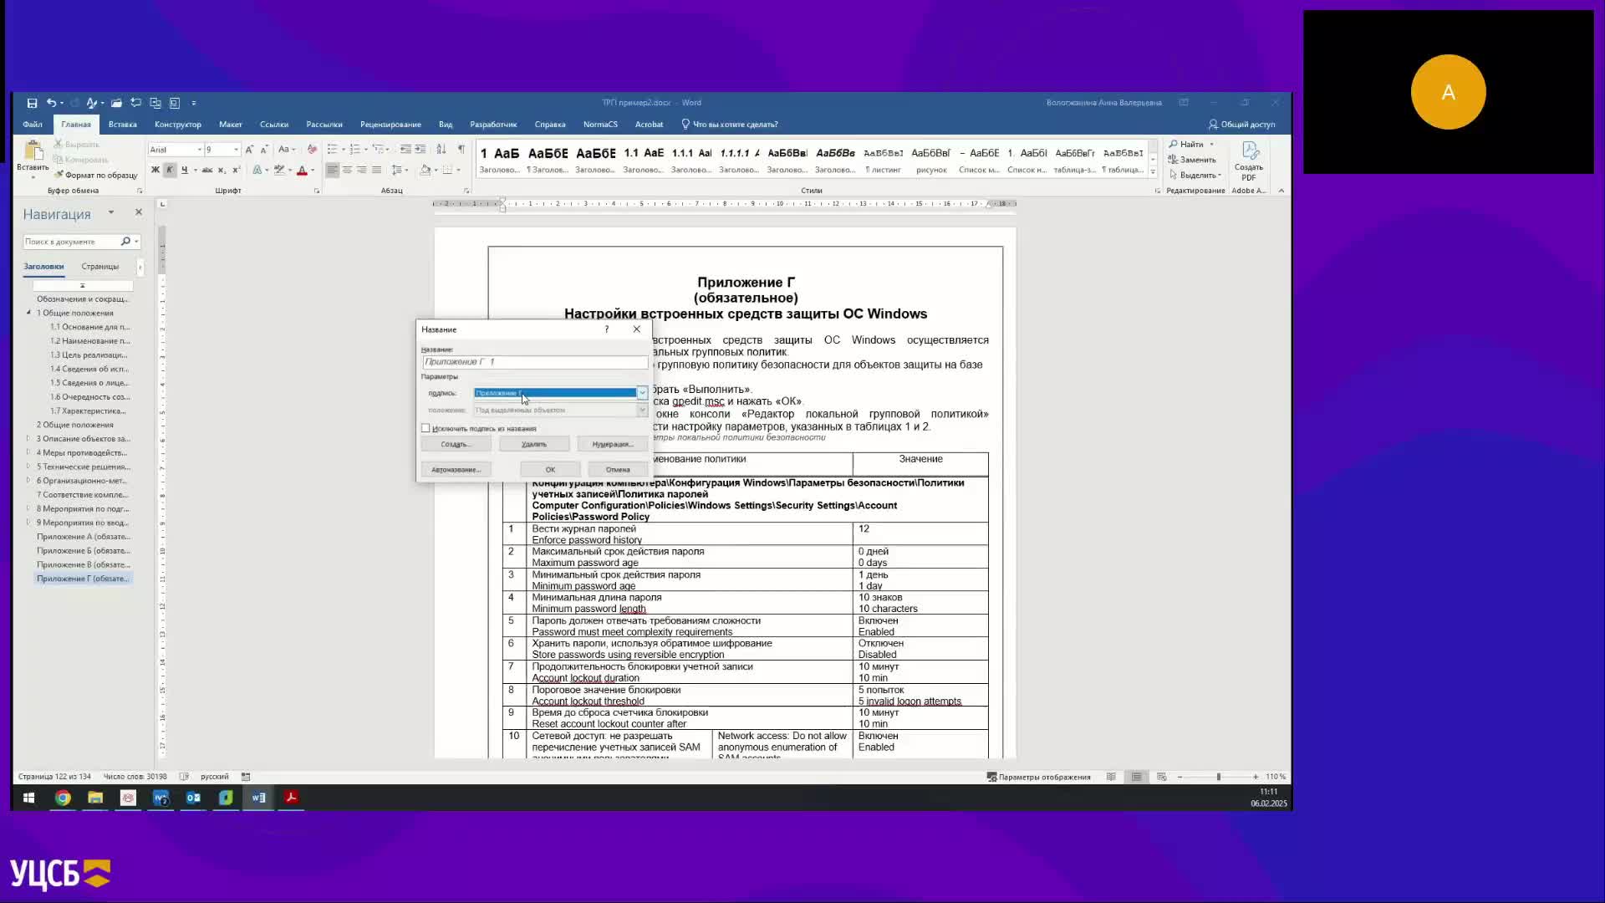
Task: Toggle Underline (Ч) formatting
Action: click(184, 170)
